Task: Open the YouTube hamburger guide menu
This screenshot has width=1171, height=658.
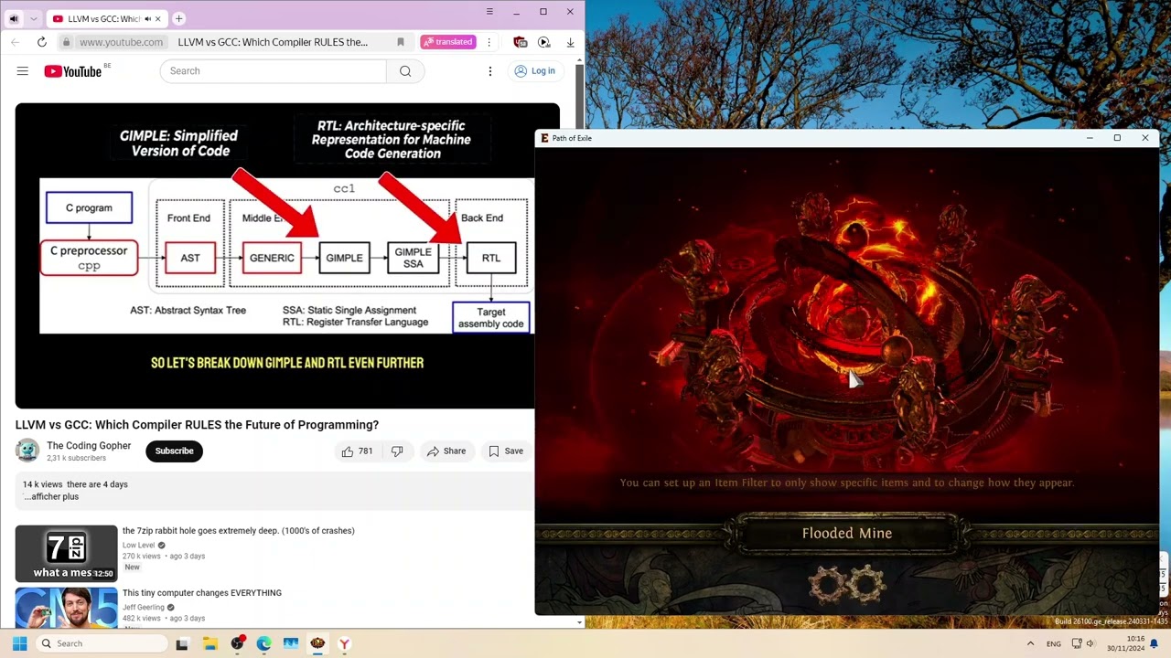Action: click(23, 71)
